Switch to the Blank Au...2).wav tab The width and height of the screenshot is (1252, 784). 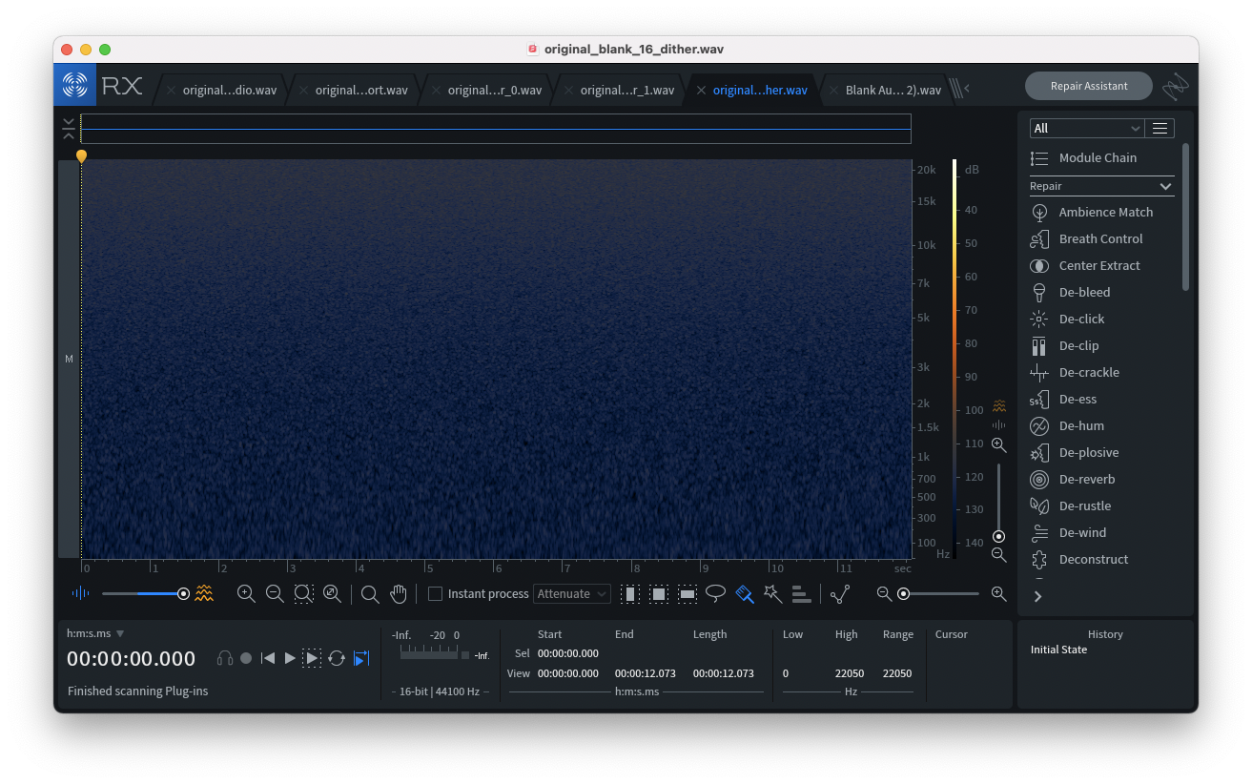point(893,91)
